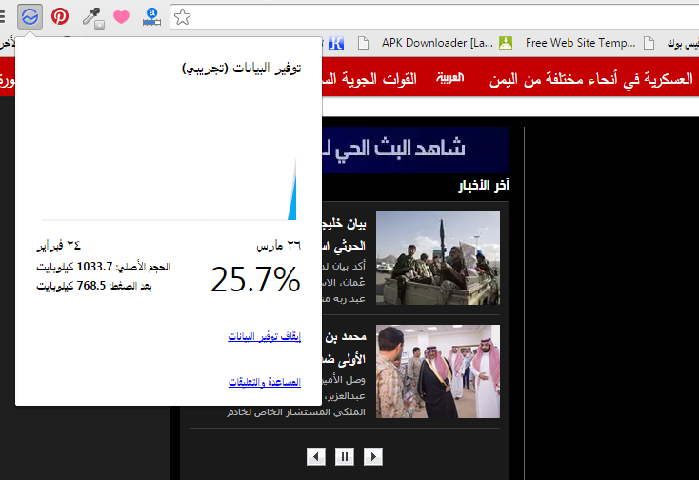Click the آخر الأخبار heading
Image resolution: width=699 pixels, height=480 pixels.
click(x=484, y=186)
